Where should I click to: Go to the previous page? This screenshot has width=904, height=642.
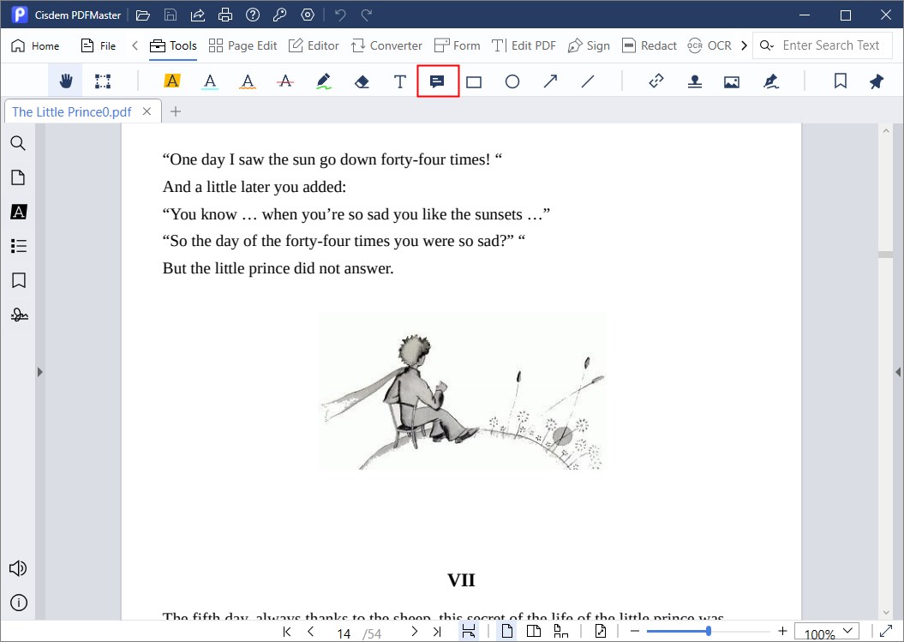311,632
